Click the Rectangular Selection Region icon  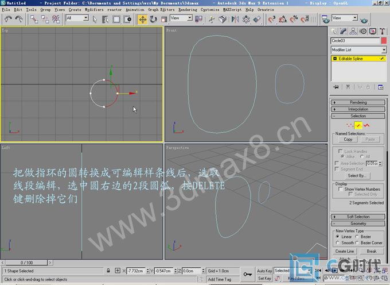[x=116, y=19]
